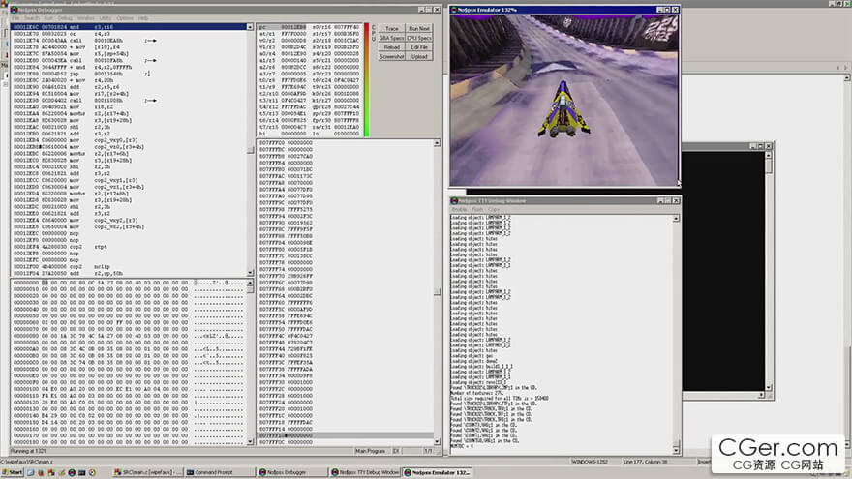This screenshot has width=852, height=479.
Task: Click the Reload button
Action: pyautogui.click(x=391, y=46)
